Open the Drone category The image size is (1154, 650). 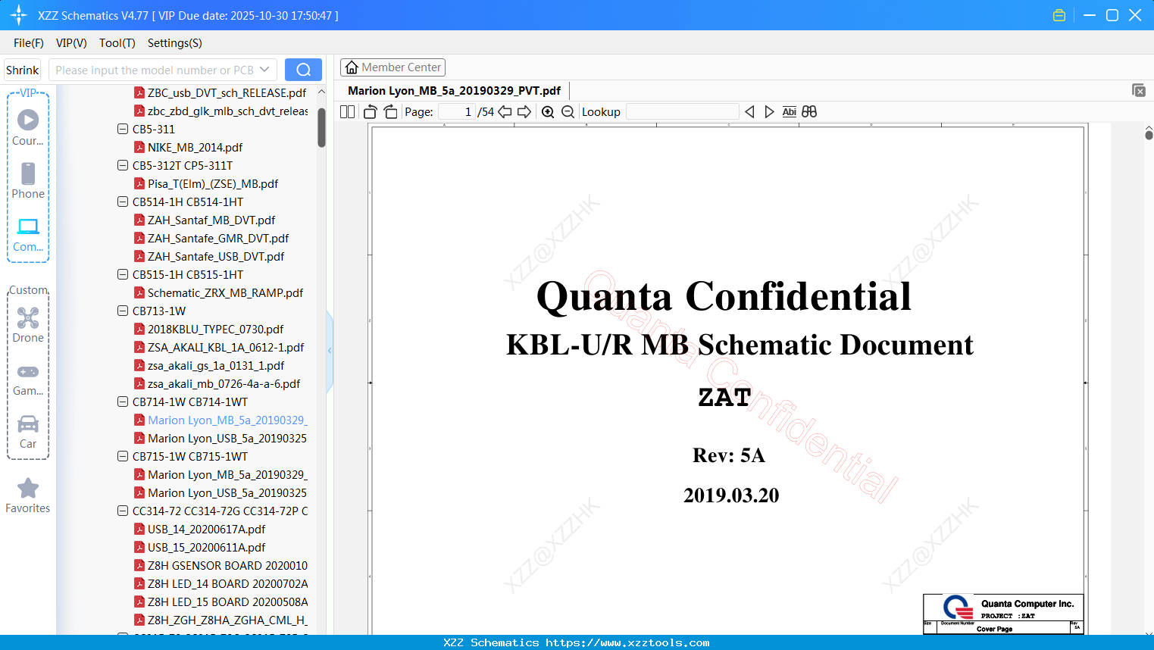tap(28, 325)
